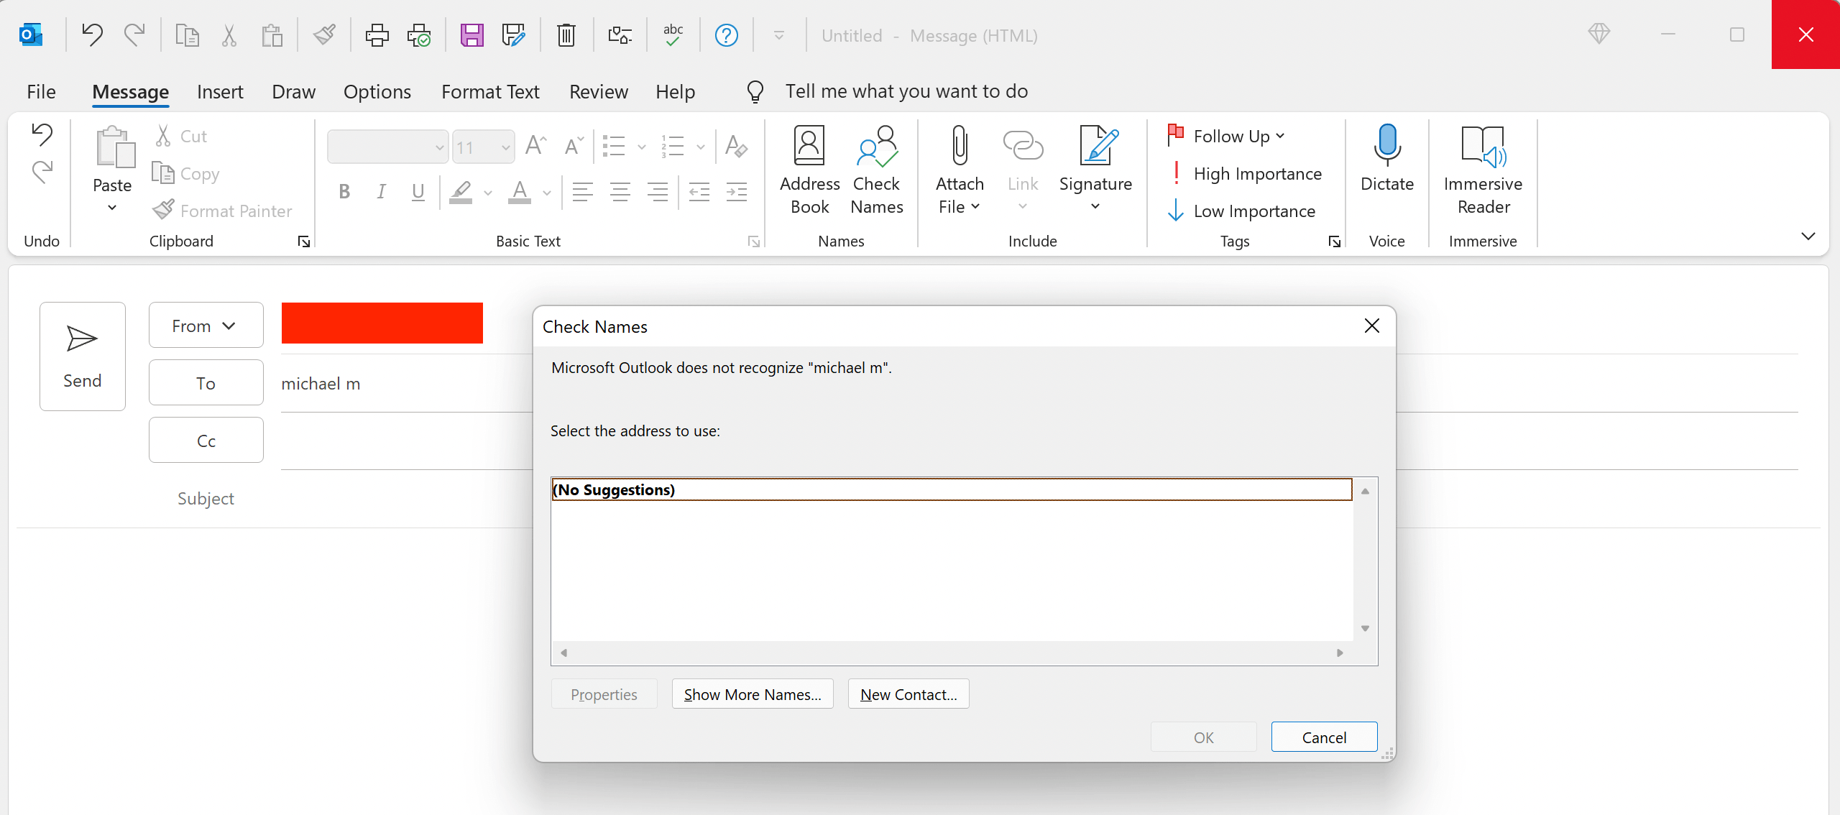
Task: Switch to the Insert tab
Action: point(220,92)
